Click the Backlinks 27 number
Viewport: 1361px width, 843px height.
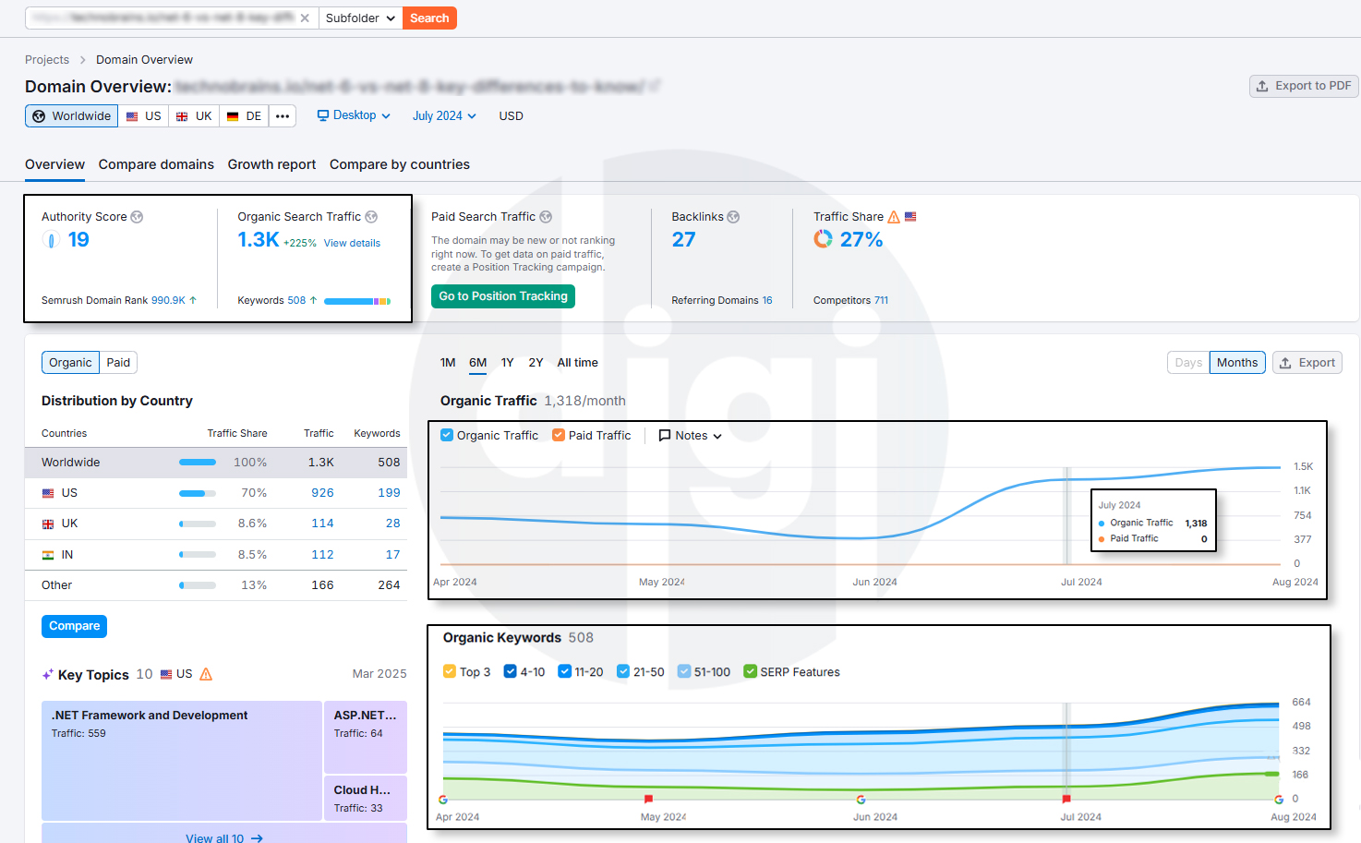683,240
